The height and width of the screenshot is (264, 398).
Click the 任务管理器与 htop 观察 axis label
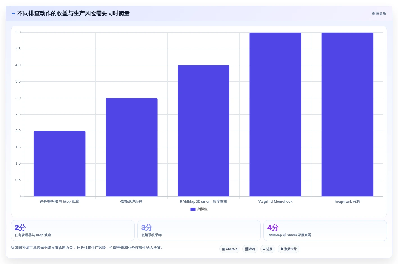tap(60, 202)
